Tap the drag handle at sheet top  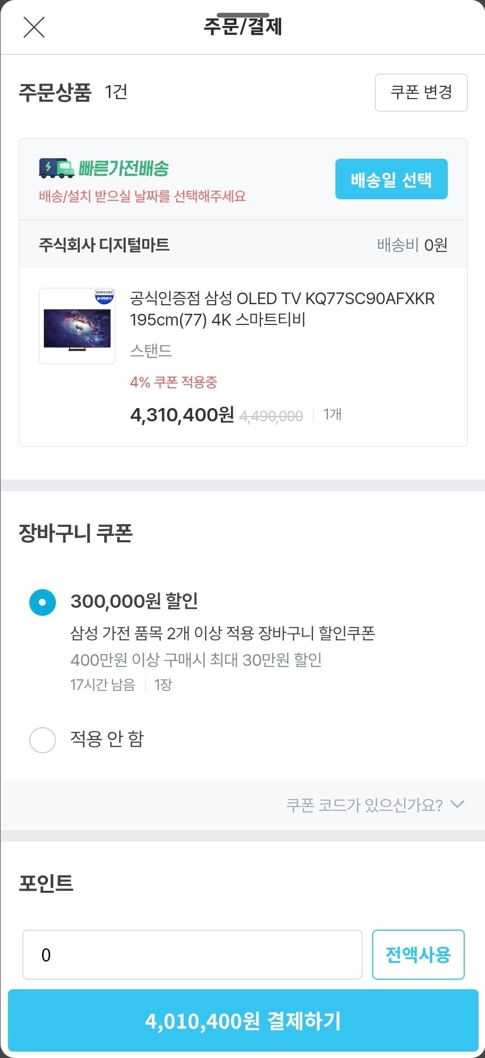243,15
